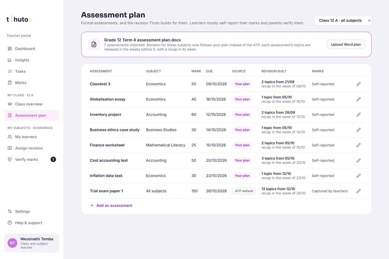Click the Business ethics case study title
Viewport: 389px width, 259px height.
click(115, 130)
